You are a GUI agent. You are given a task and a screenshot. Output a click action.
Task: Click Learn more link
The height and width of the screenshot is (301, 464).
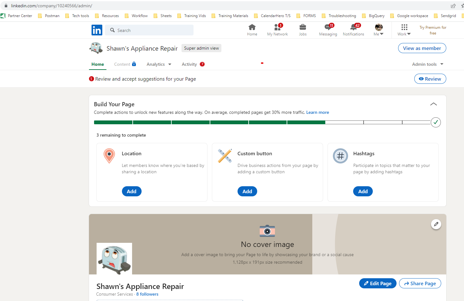pos(318,112)
